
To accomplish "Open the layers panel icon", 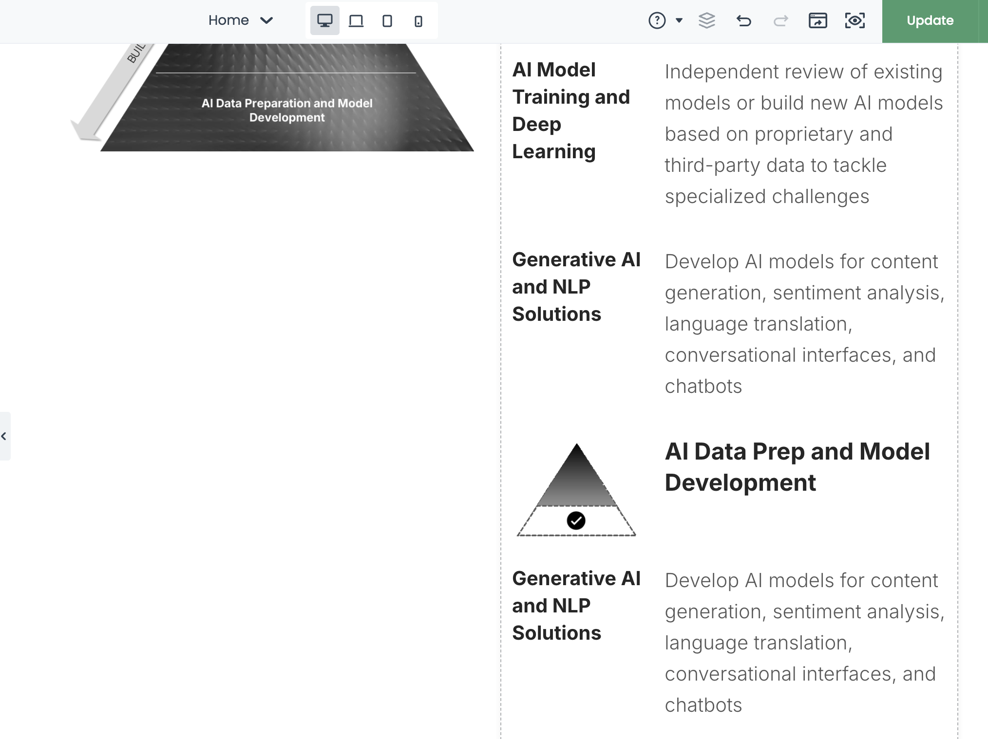I will pyautogui.click(x=706, y=20).
